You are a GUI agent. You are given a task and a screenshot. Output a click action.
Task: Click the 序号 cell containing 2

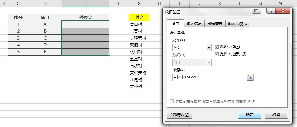tap(18, 31)
